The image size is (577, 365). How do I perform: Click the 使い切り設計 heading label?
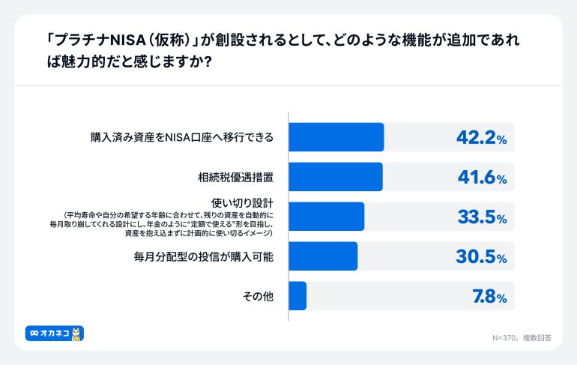pos(242,203)
